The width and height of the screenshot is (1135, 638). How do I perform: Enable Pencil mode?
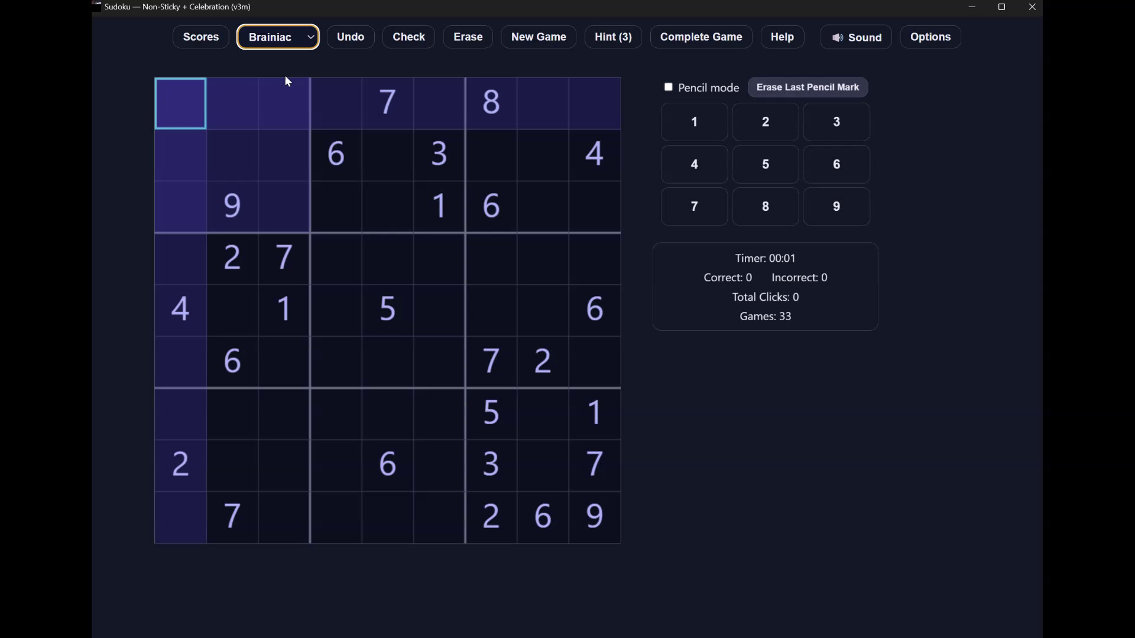669,87
